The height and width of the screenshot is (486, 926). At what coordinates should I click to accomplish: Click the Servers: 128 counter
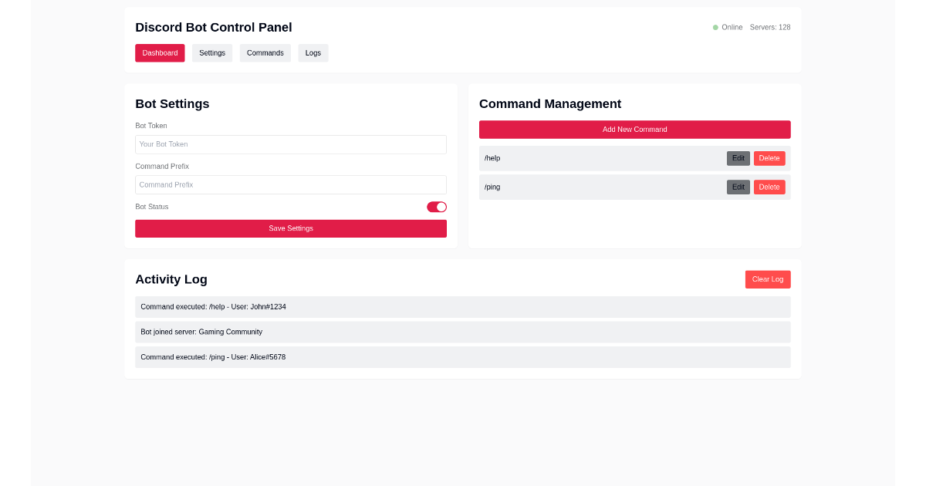[x=769, y=27]
